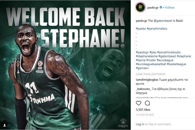The width and height of the screenshot is (195, 130).
Task: Click the 5,501 likes count
Action: [143, 110]
